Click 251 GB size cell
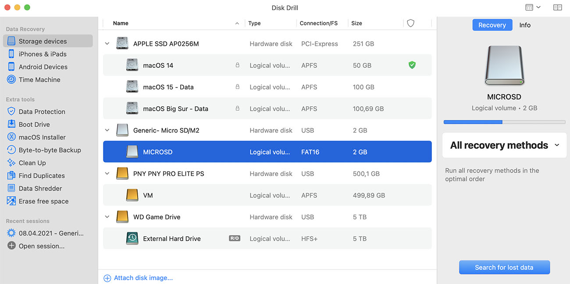 pos(363,44)
